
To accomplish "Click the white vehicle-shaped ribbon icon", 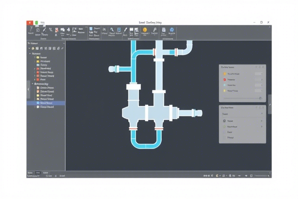I will [x=62, y=30].
